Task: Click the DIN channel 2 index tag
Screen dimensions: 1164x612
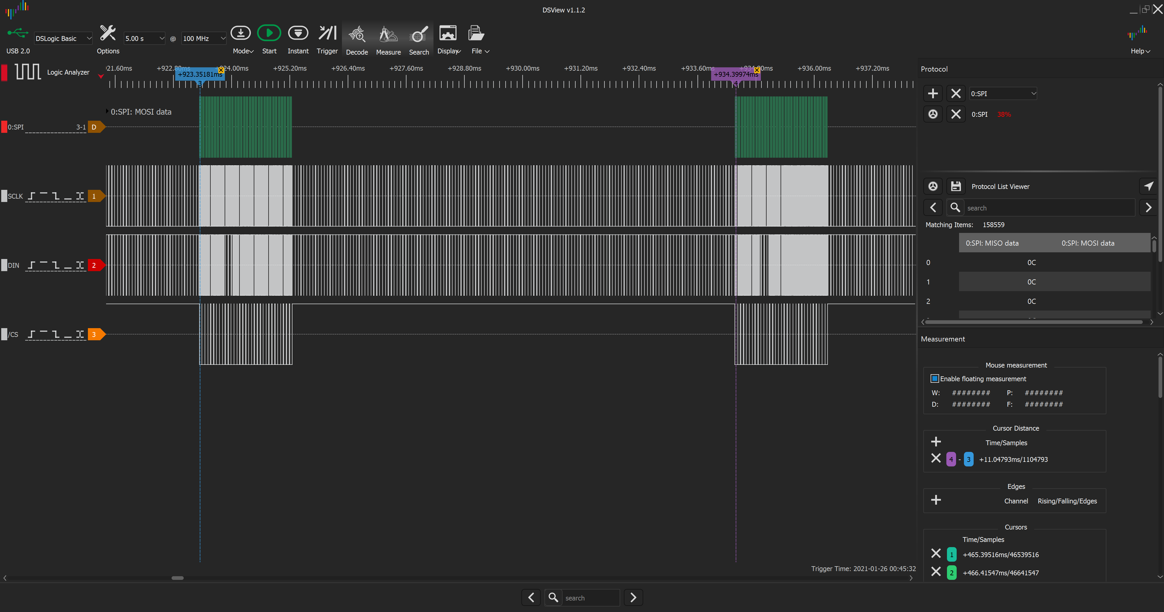Action: 96,265
